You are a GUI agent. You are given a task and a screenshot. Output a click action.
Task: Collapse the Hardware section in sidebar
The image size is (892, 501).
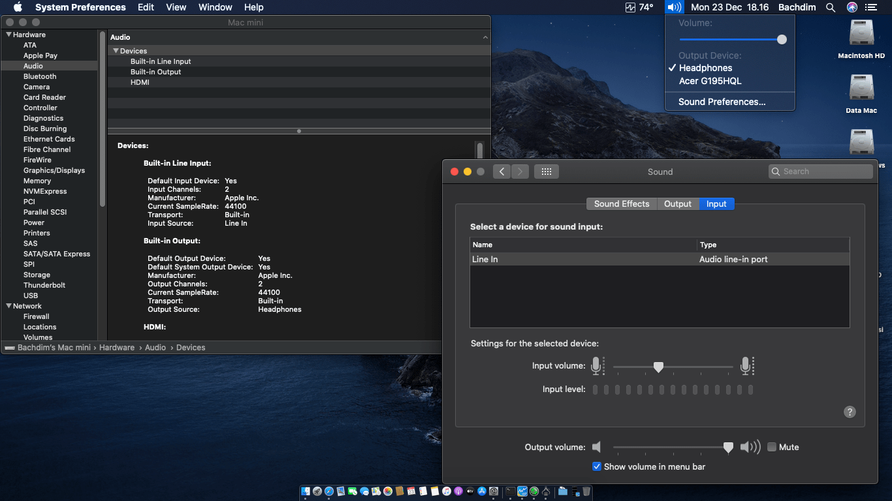(8, 35)
